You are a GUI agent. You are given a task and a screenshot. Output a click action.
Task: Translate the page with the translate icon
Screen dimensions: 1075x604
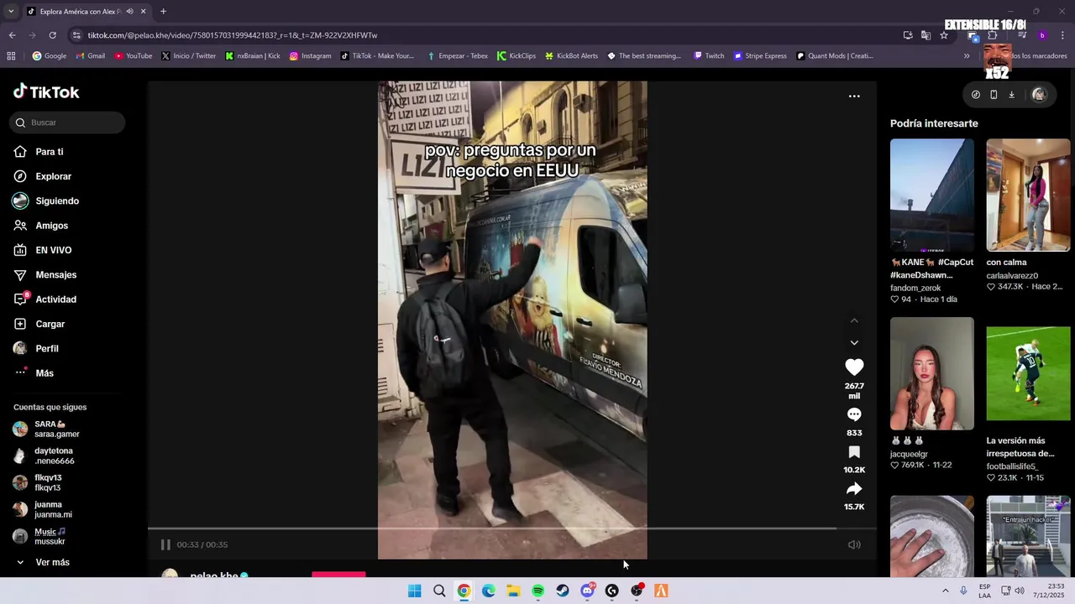926,35
